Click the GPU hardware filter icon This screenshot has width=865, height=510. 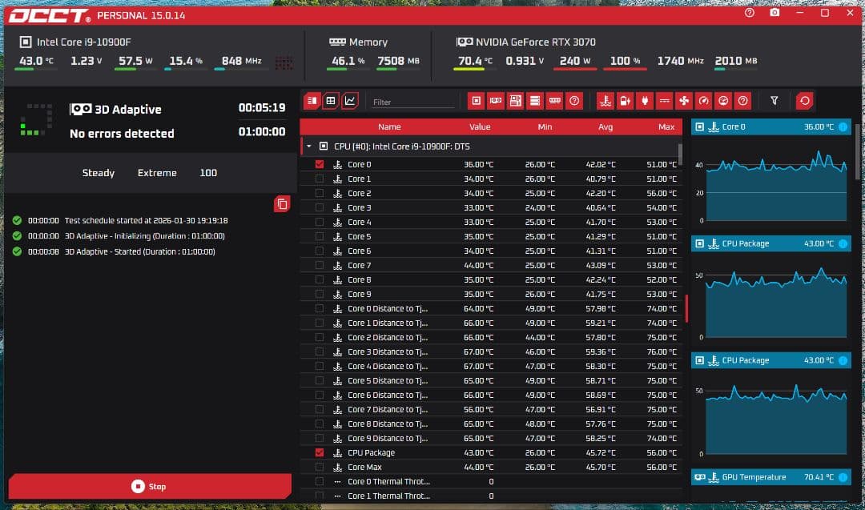(x=496, y=101)
